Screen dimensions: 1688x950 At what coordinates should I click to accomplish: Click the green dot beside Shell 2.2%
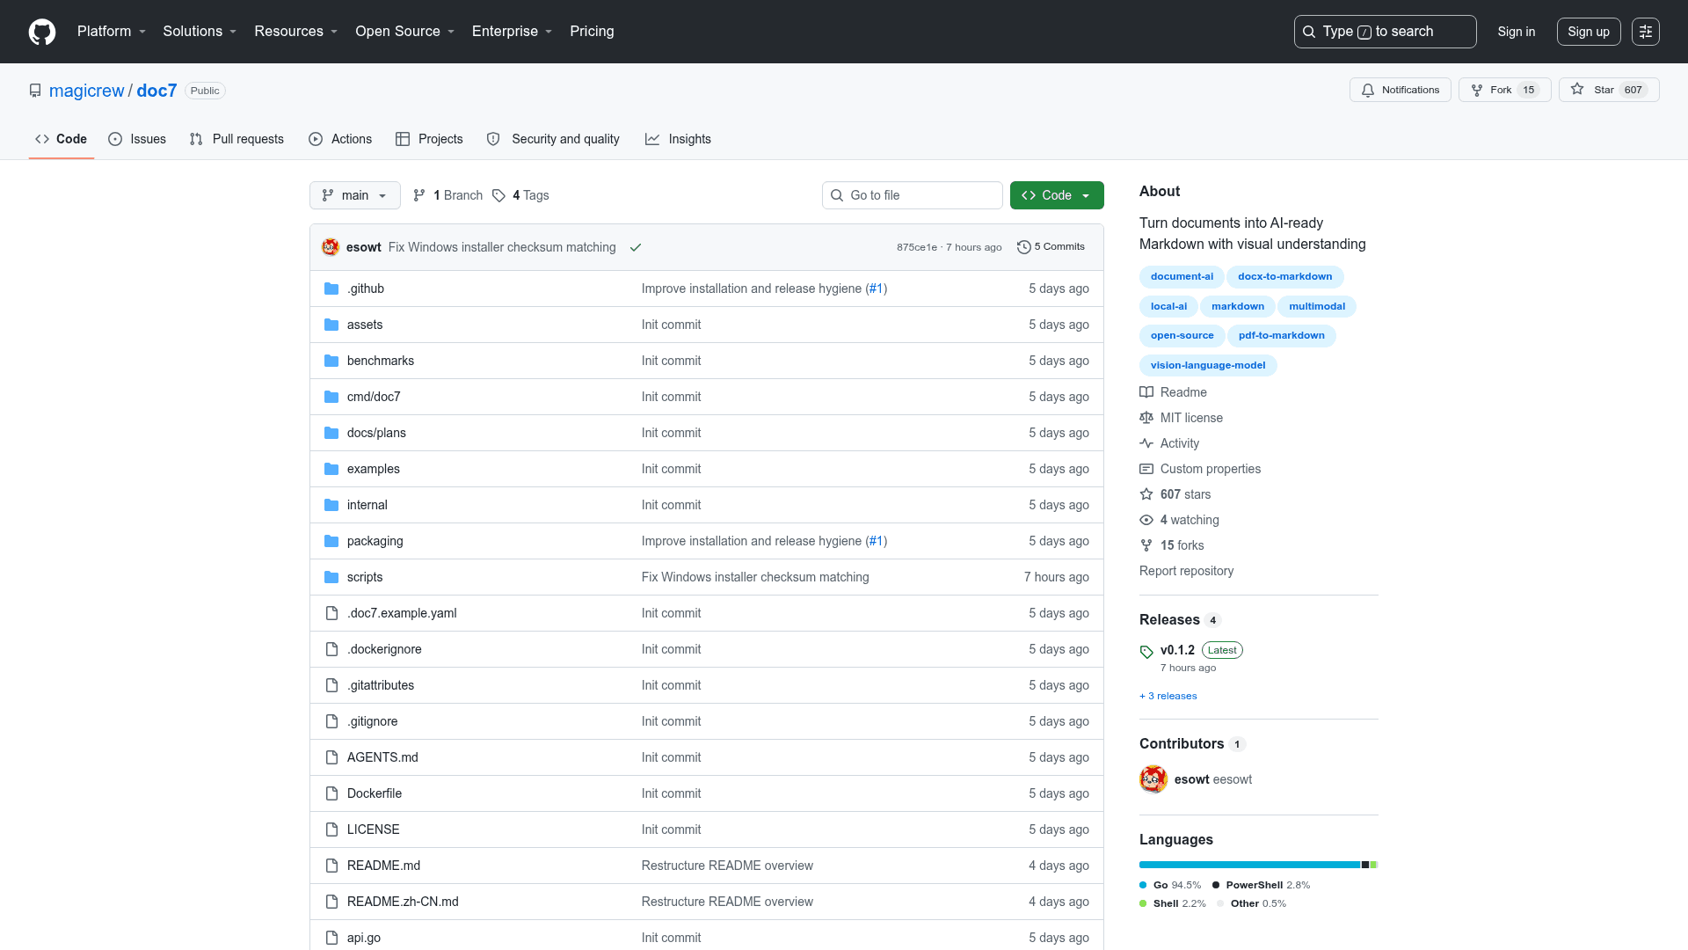tap(1143, 903)
